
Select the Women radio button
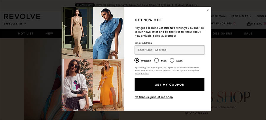click(137, 60)
